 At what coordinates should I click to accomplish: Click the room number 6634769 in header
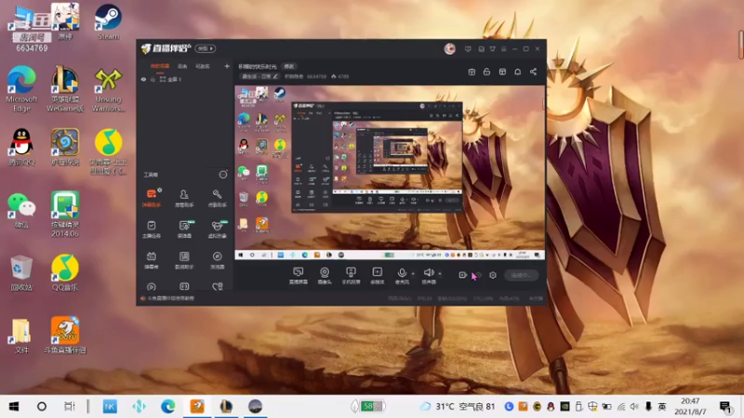316,76
